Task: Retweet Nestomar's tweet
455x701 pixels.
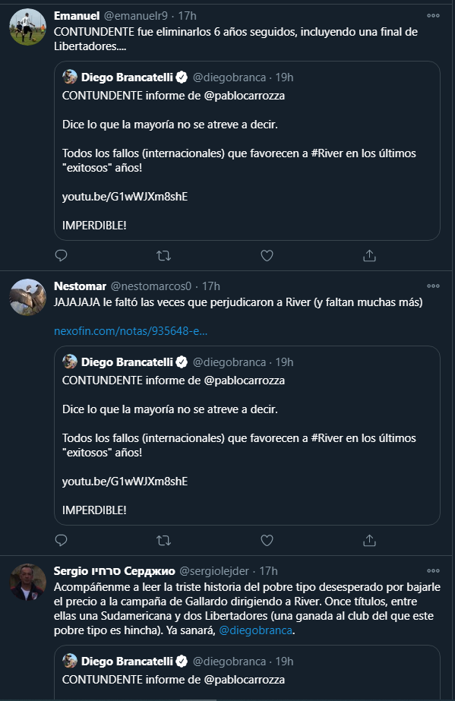Action: [x=163, y=541]
